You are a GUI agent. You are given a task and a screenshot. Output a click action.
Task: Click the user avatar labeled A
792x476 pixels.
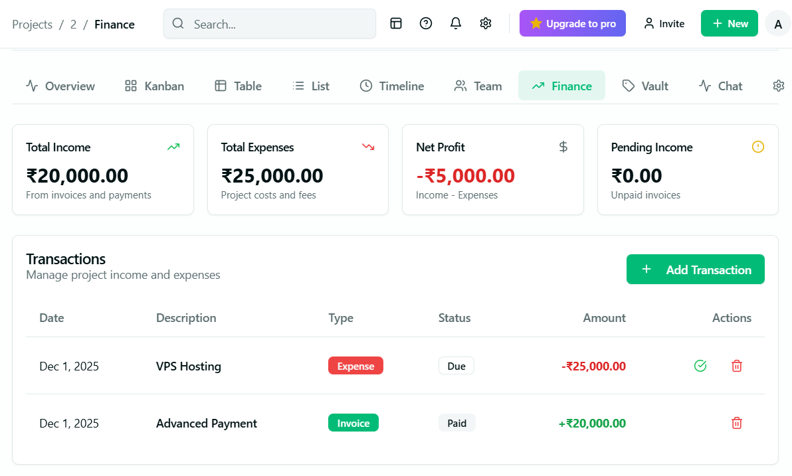(x=778, y=24)
